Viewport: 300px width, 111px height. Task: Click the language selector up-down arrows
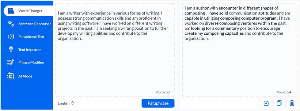click(x=73, y=103)
